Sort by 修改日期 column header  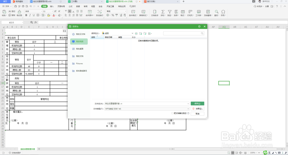click(x=111, y=37)
